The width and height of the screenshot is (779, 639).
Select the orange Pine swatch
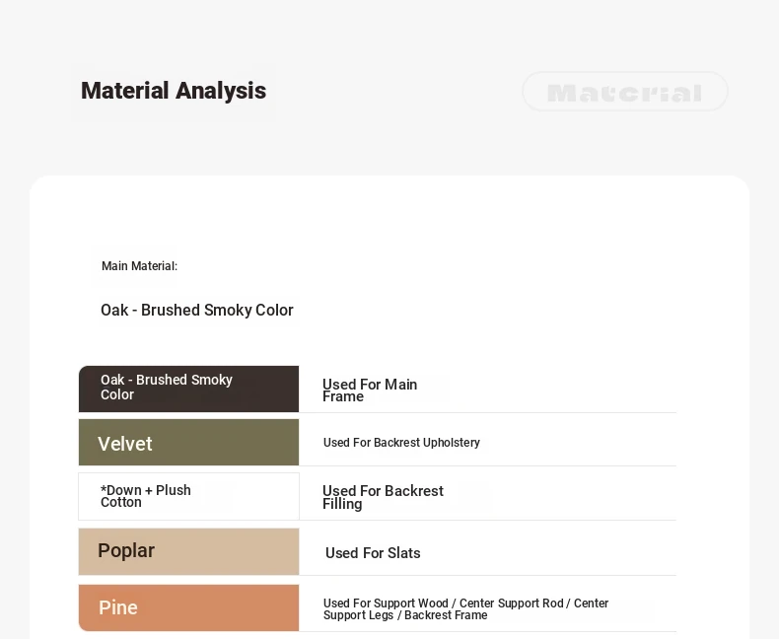pyautogui.click(x=188, y=607)
